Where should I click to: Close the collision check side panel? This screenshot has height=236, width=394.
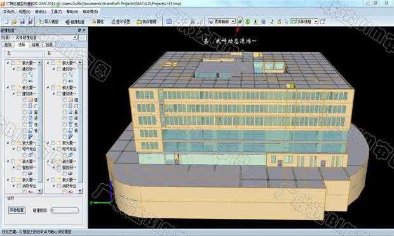point(84,30)
